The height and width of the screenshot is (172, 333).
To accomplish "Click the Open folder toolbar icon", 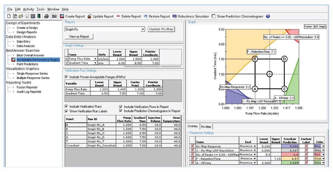I will pos(21,16).
